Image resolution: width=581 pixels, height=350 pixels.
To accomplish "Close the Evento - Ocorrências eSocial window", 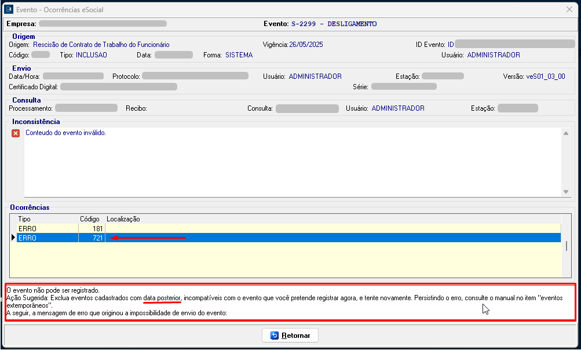I will [x=569, y=9].
